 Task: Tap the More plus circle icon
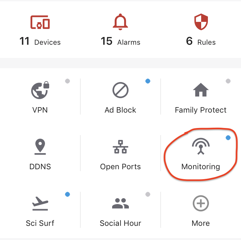pos(201,203)
